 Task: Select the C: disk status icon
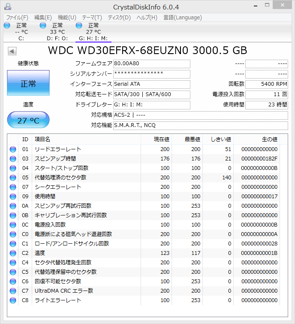click(x=7, y=25)
